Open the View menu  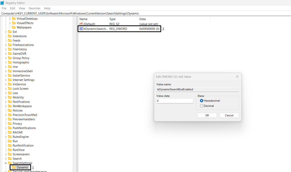(22, 8)
